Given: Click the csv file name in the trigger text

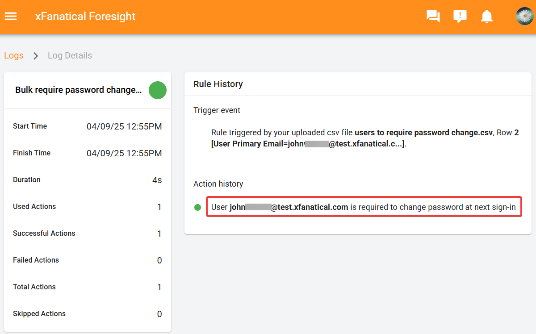Looking at the screenshot, I should point(423,133).
